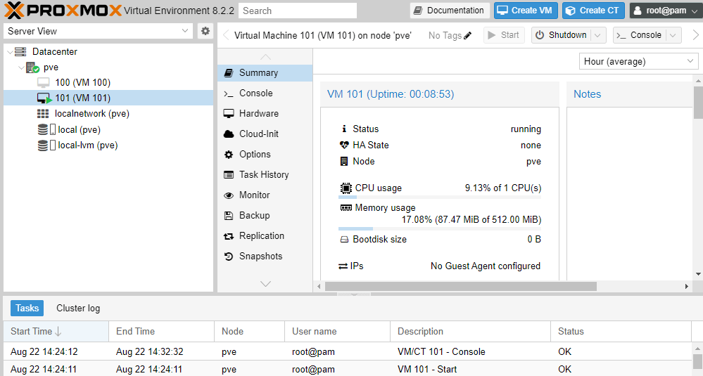Click the Create VM button
Screen dimensions: 703x376
[526, 11]
